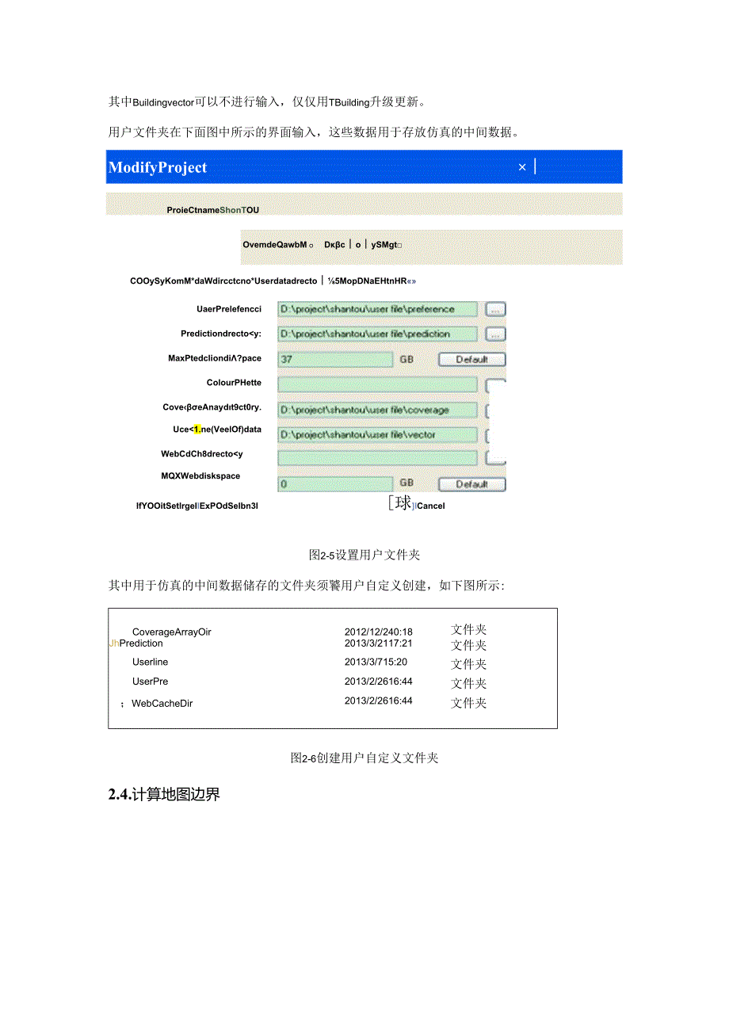Open browse icon beside Colour Palette field

point(494,384)
